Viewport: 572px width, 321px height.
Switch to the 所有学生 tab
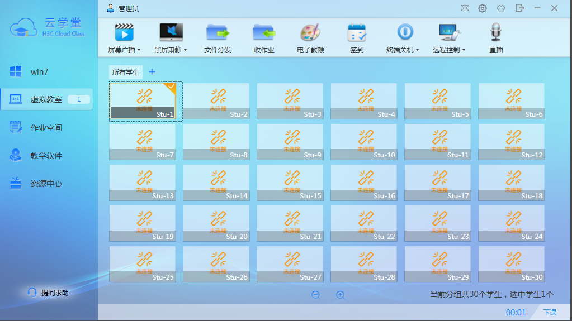coord(125,72)
